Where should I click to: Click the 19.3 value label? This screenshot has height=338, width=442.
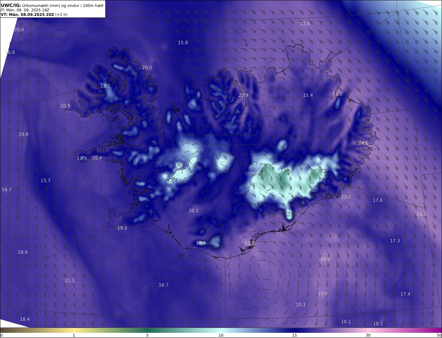coord(122,228)
